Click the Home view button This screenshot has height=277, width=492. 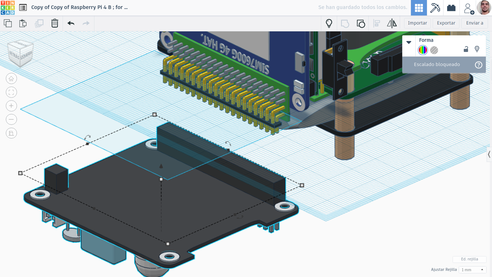[11, 79]
